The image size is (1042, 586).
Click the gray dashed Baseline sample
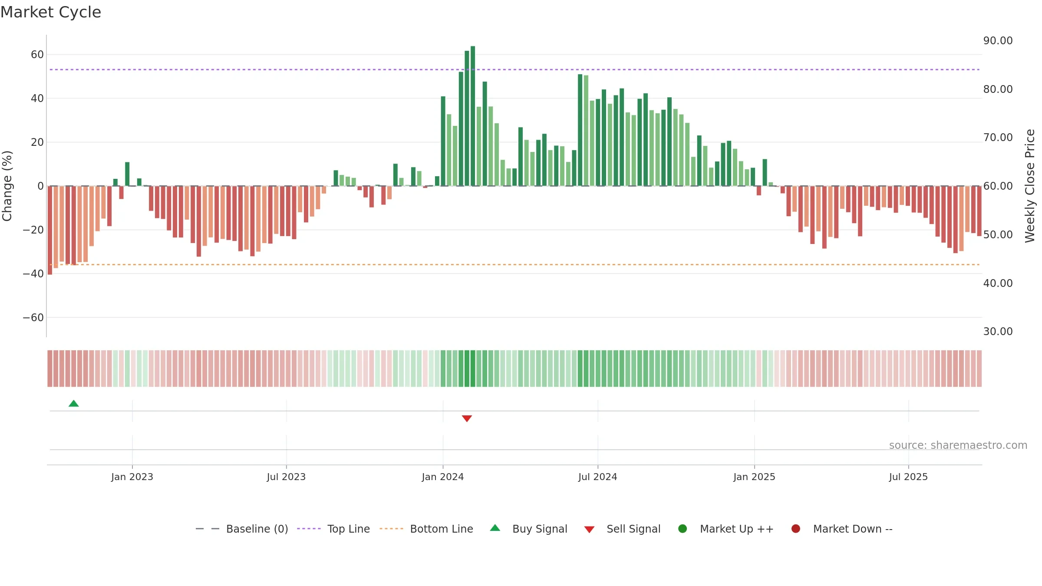208,529
